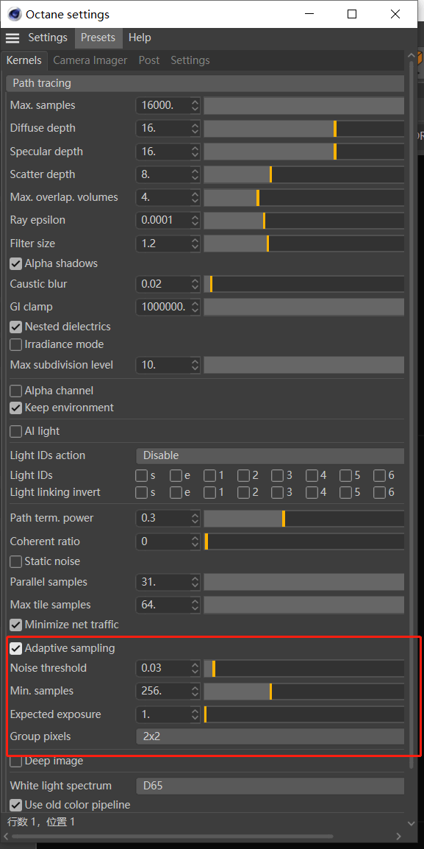Click the Filter size stepper arrows
The height and width of the screenshot is (849, 424).
[x=195, y=244]
